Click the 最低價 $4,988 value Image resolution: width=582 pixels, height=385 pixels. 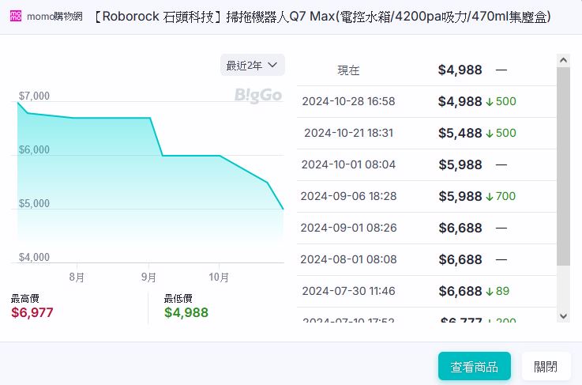click(186, 312)
